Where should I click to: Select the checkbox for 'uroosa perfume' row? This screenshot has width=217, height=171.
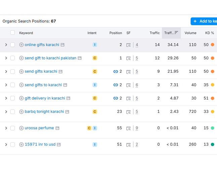(x=12, y=128)
